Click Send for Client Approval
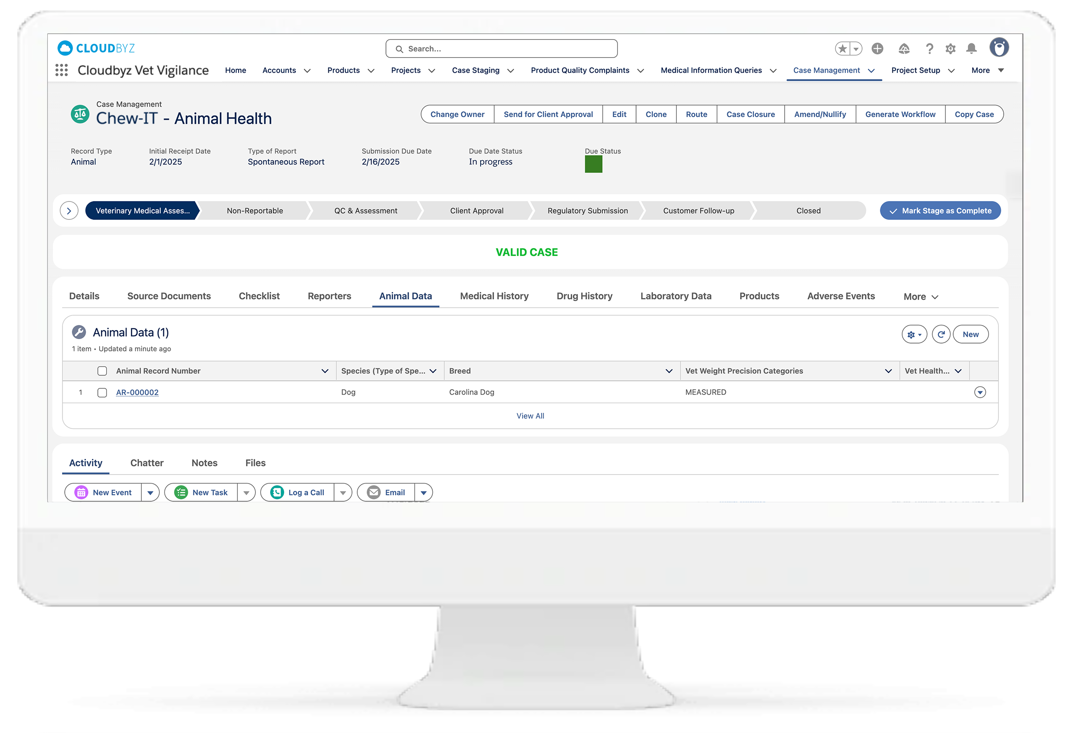 coord(548,114)
